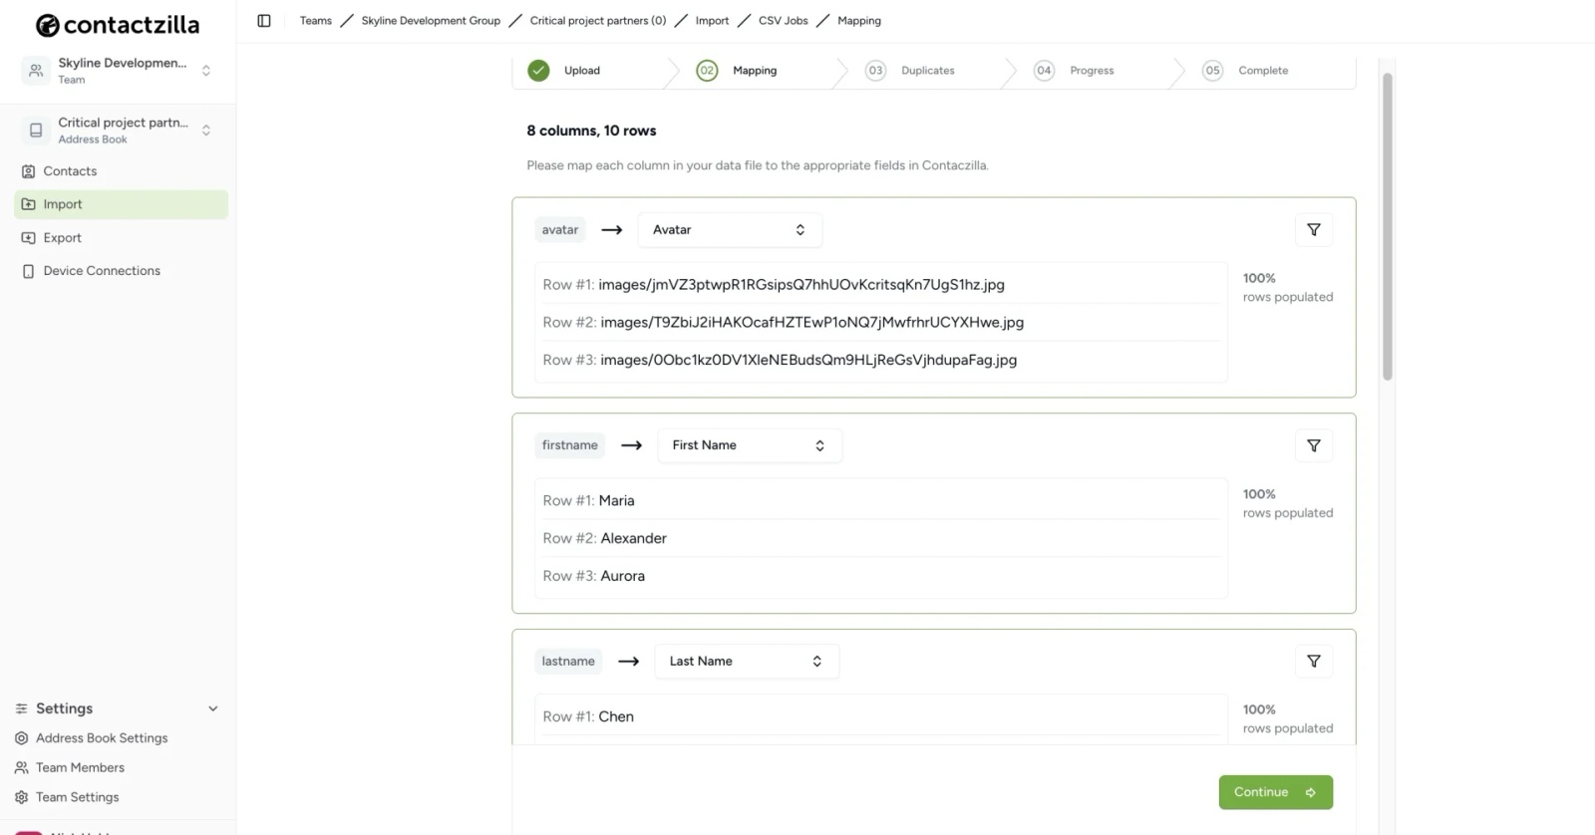Open Import in the sidebar

pos(121,204)
